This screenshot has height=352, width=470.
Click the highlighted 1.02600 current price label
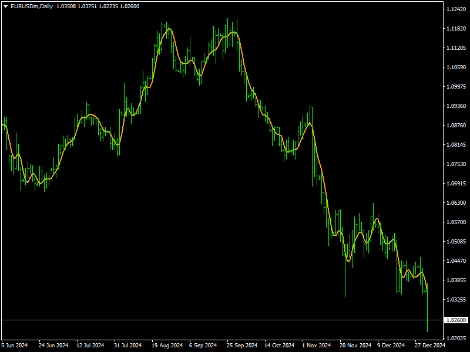pos(456,320)
